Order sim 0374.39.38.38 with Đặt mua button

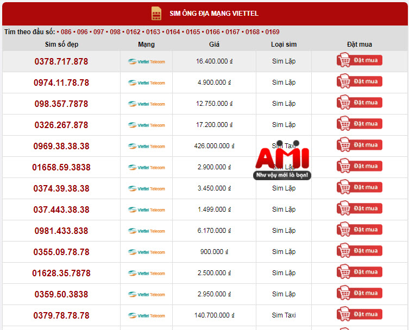[360, 187]
